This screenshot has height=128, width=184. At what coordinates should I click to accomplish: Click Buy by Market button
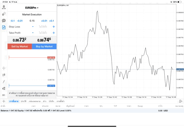[x=44, y=46]
